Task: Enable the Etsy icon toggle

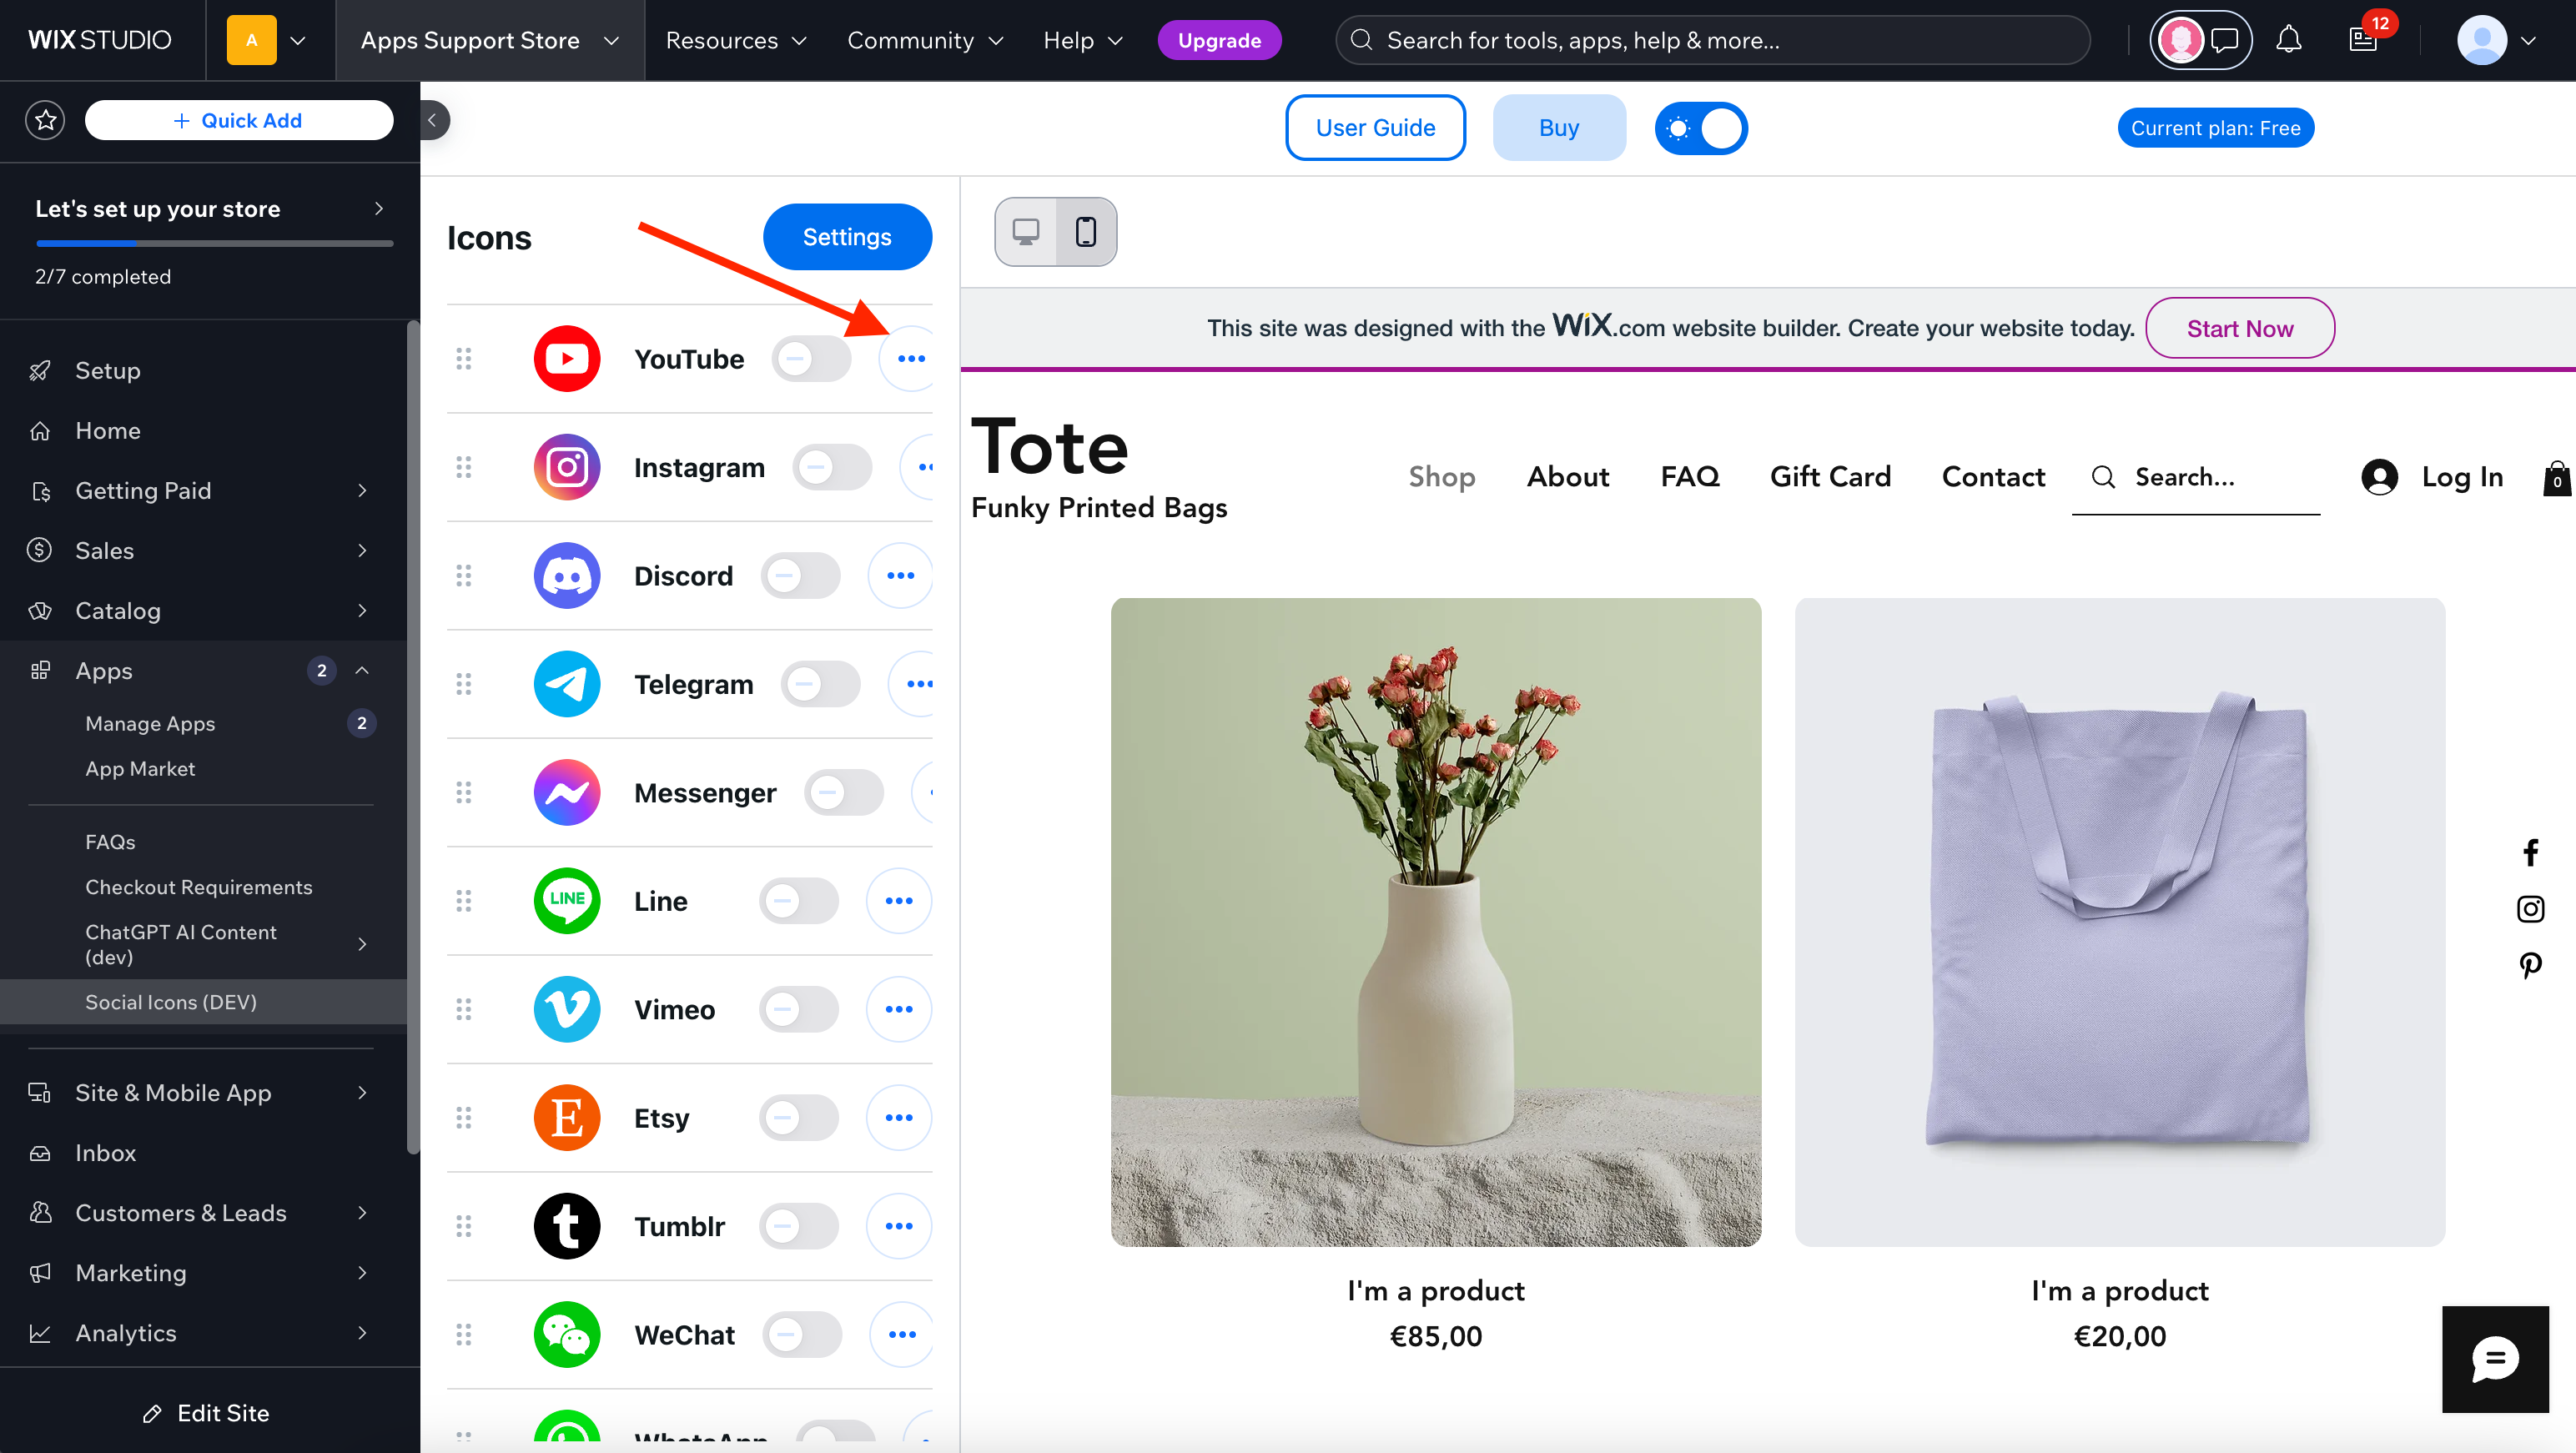Action: [x=798, y=1118]
